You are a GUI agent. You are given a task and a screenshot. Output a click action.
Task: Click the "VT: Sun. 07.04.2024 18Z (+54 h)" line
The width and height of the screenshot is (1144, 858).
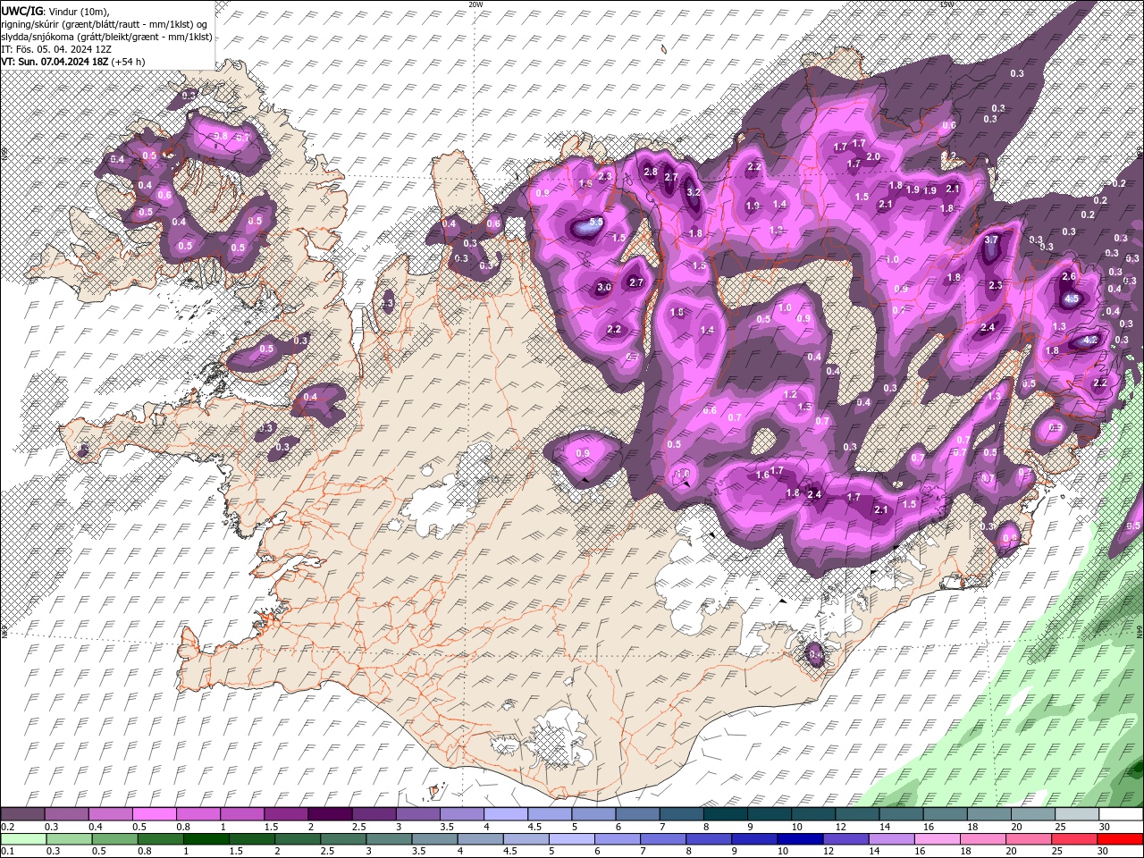coord(73,61)
